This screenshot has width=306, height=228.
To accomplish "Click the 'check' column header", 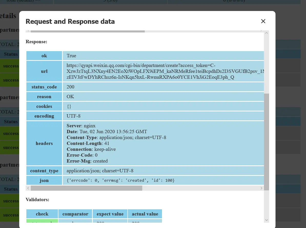I will click(42, 214).
